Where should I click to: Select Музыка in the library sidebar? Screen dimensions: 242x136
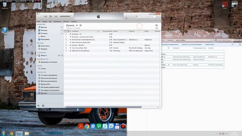[44, 27]
